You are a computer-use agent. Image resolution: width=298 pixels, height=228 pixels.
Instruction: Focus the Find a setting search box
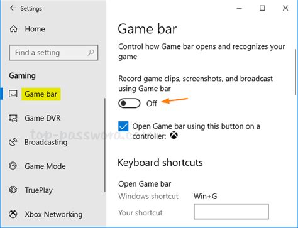tap(53, 53)
